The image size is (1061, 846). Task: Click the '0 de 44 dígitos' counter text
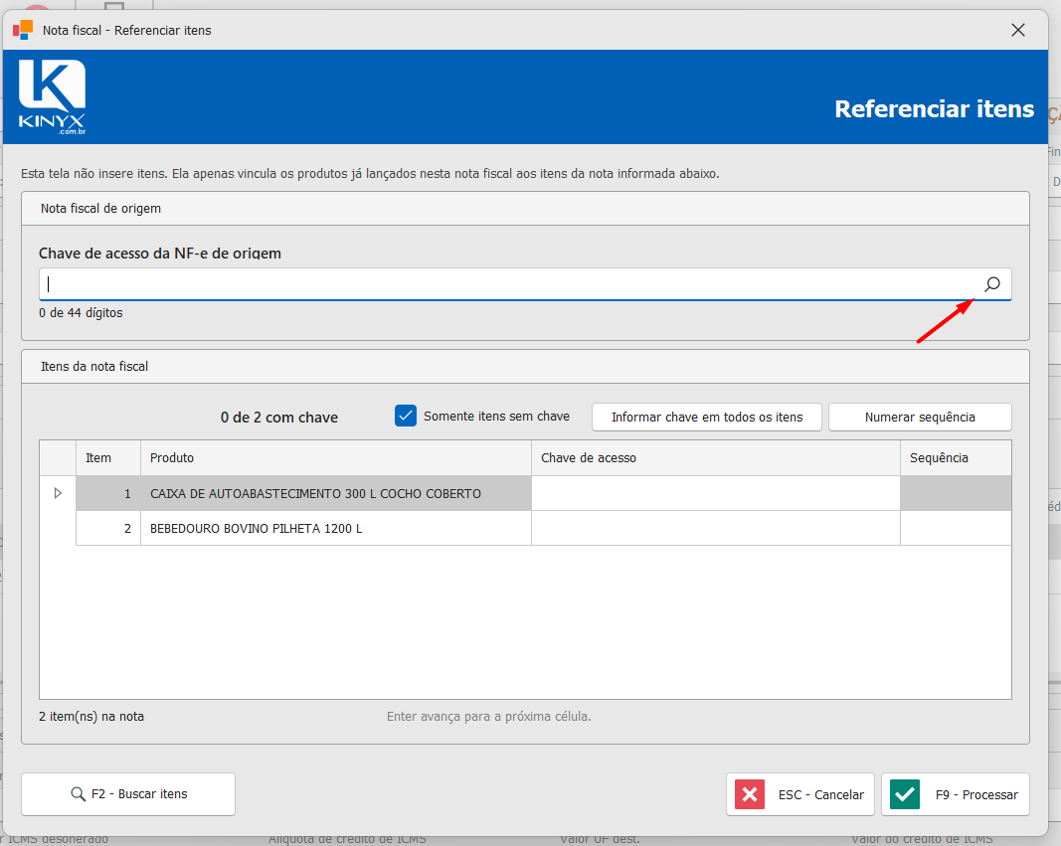click(81, 312)
